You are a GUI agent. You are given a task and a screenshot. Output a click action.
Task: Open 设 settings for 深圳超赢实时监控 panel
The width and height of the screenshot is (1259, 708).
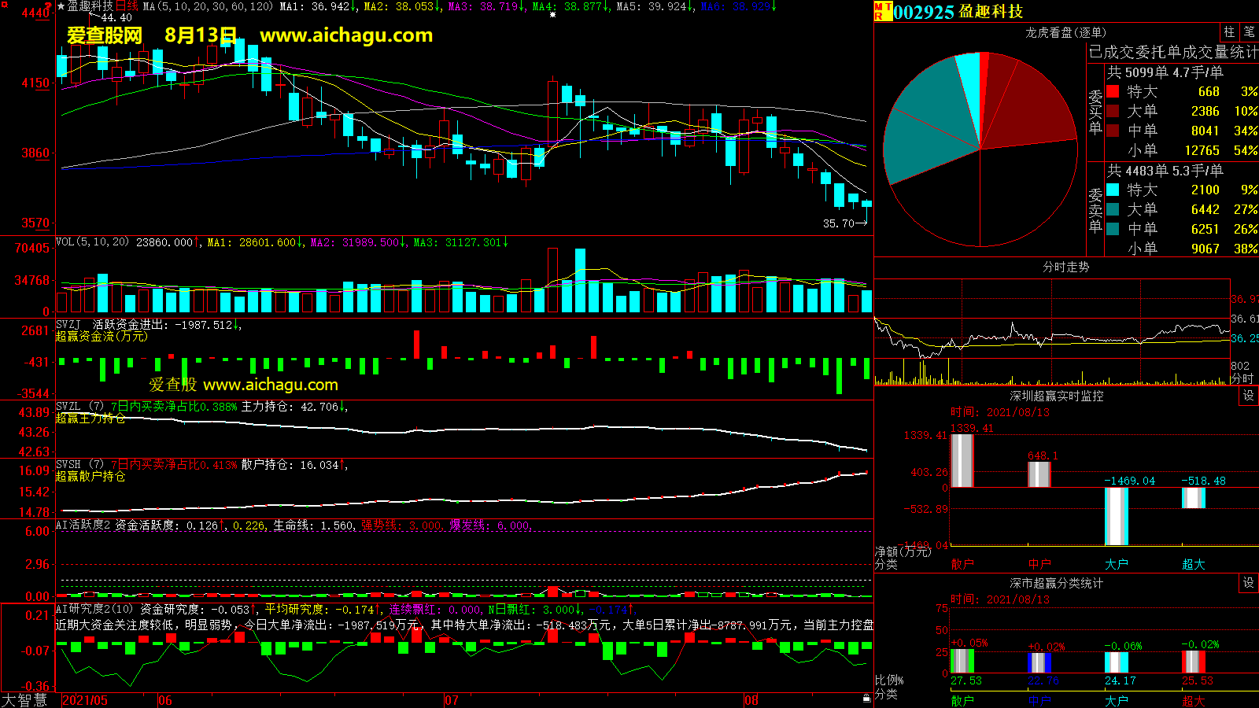pos(1249,396)
